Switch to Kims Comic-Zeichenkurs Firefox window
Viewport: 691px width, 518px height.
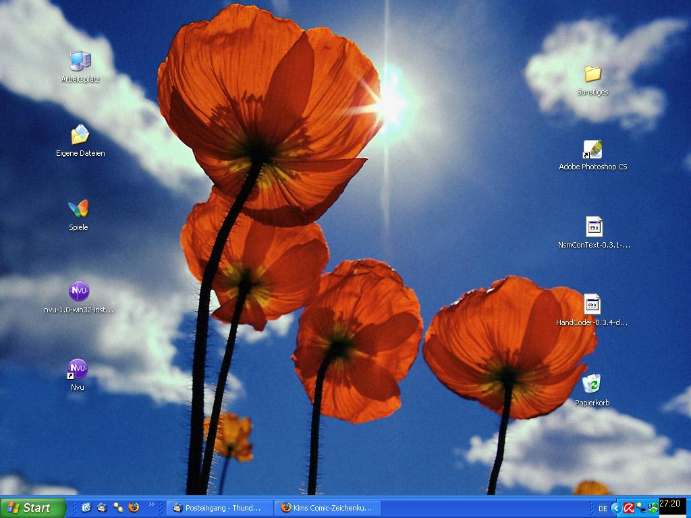click(x=327, y=508)
